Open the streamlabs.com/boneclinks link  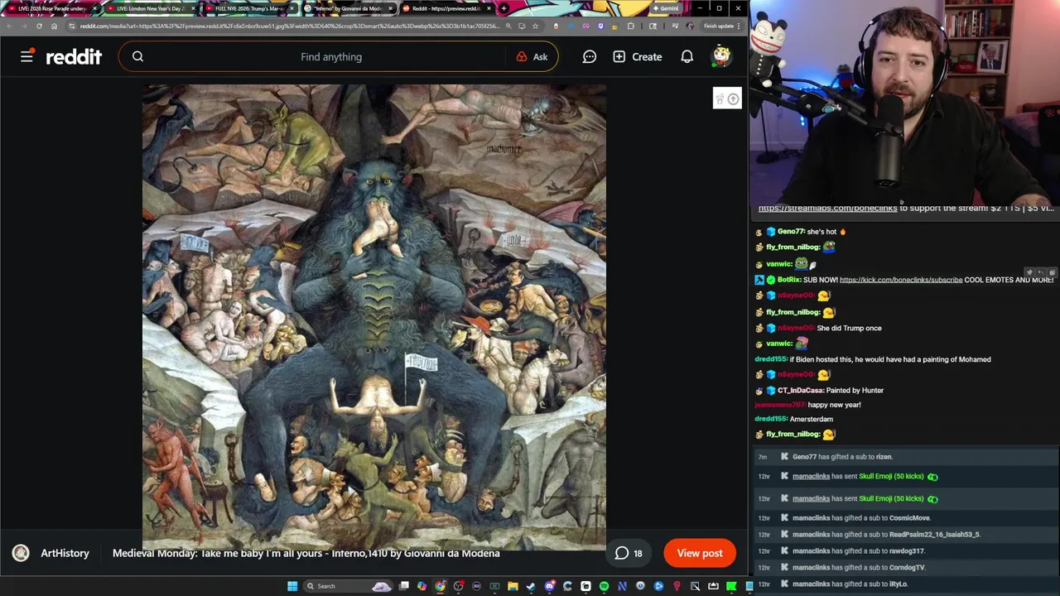click(x=827, y=208)
